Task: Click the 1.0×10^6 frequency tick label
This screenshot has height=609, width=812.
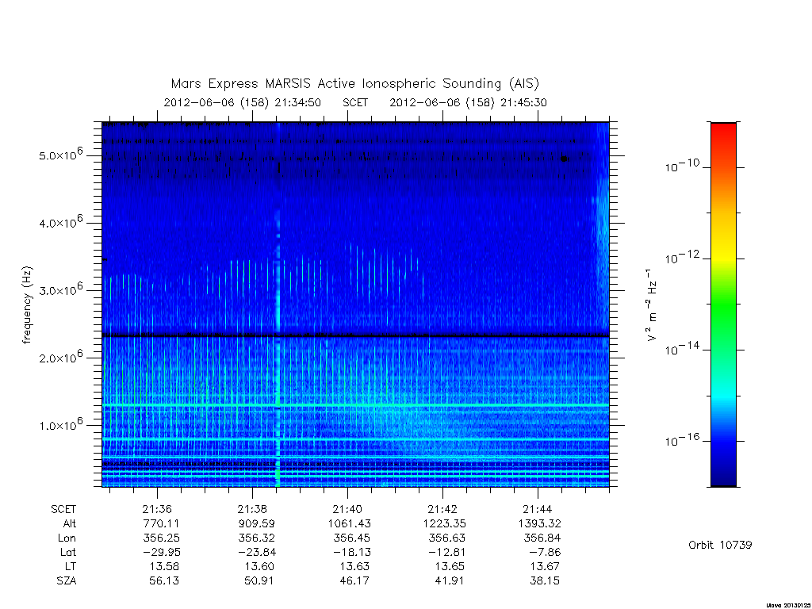Action: pyautogui.click(x=60, y=425)
